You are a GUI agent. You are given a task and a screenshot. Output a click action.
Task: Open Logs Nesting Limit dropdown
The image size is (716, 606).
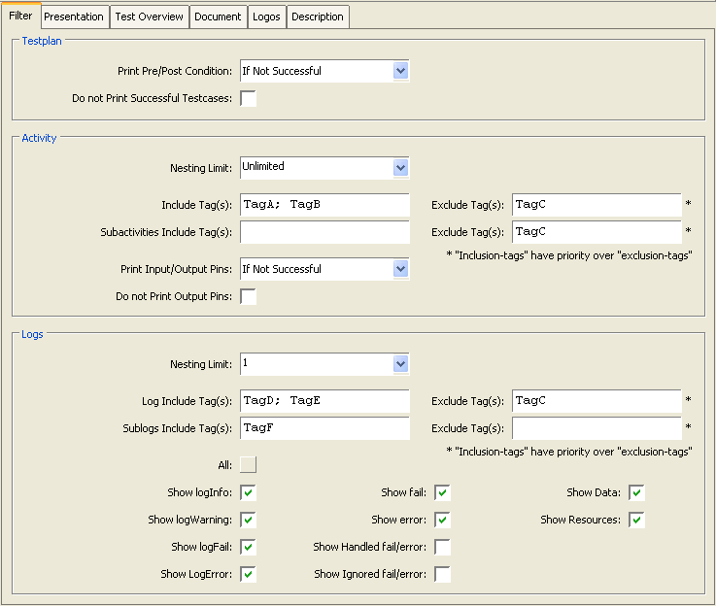point(400,364)
